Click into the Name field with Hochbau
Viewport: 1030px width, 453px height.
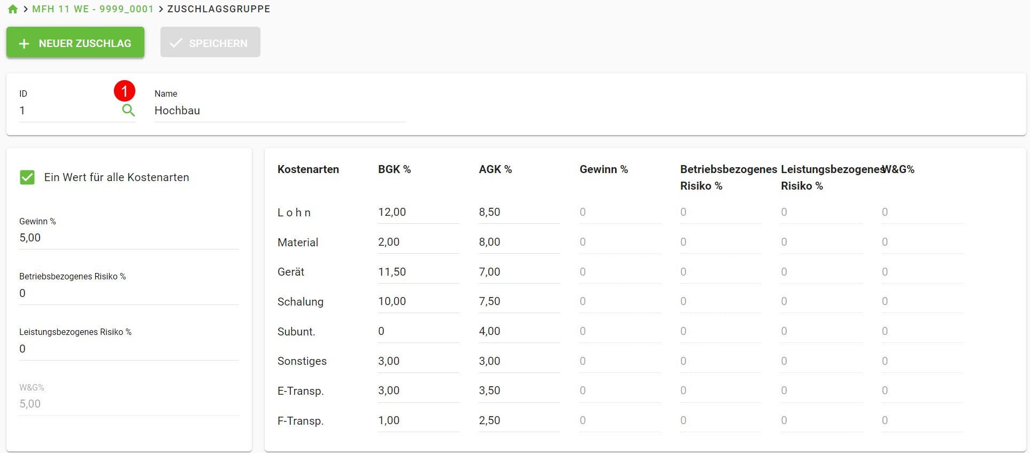pyautogui.click(x=279, y=111)
